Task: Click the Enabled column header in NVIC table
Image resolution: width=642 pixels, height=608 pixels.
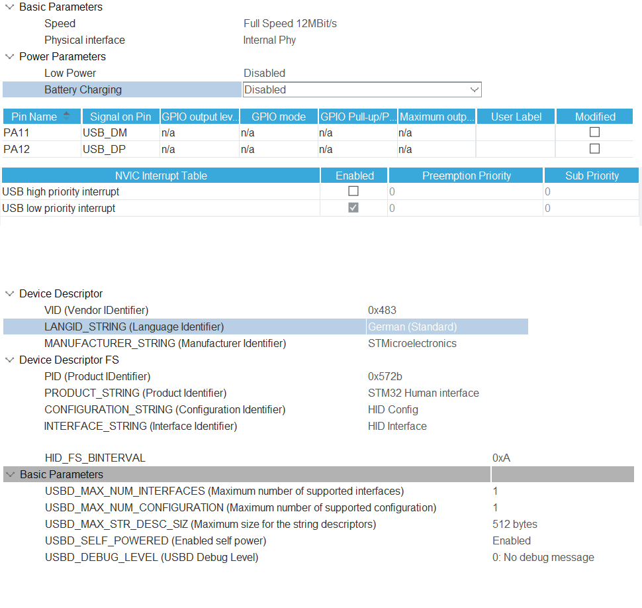Action: click(354, 176)
